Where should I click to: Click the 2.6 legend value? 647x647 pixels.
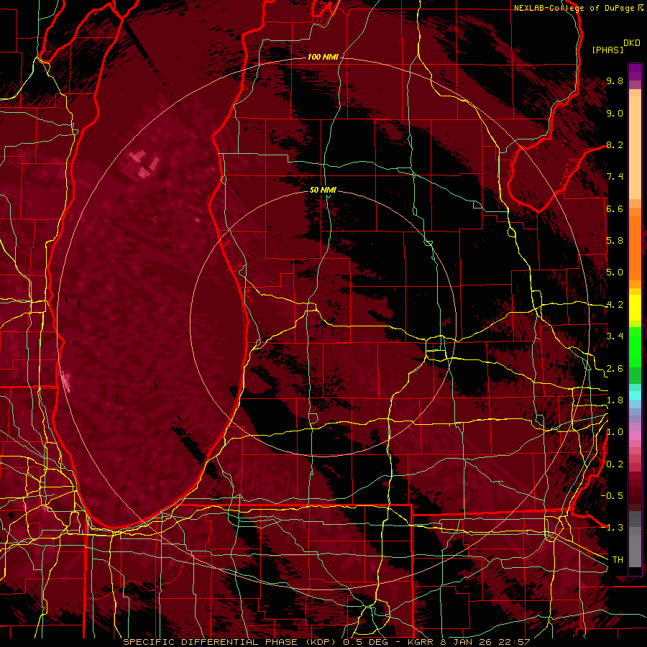tap(615, 368)
